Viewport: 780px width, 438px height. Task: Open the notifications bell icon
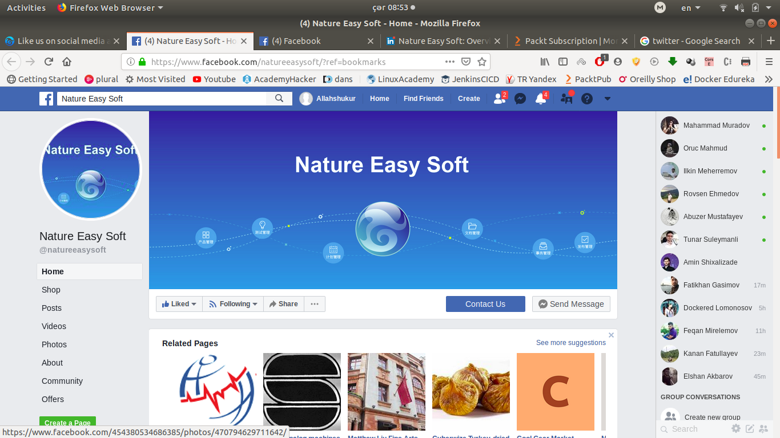tap(540, 99)
